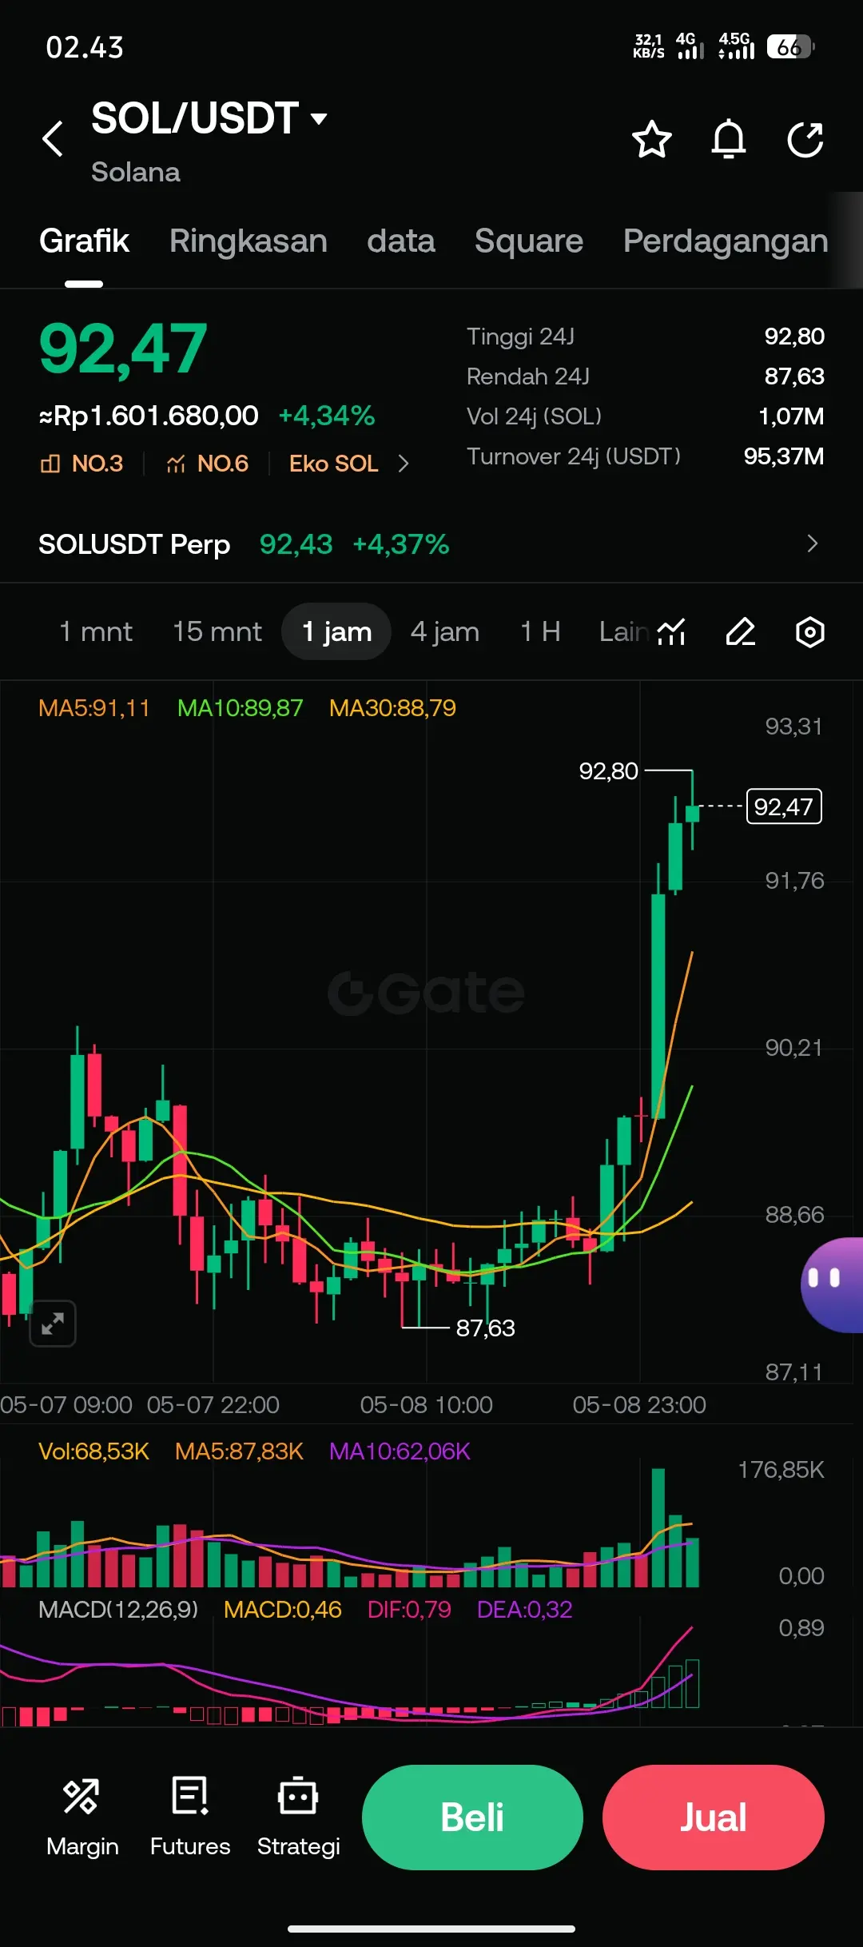863x1947 pixels.
Task: Tap the DIF:0,79 MACD value
Action: (x=409, y=1610)
